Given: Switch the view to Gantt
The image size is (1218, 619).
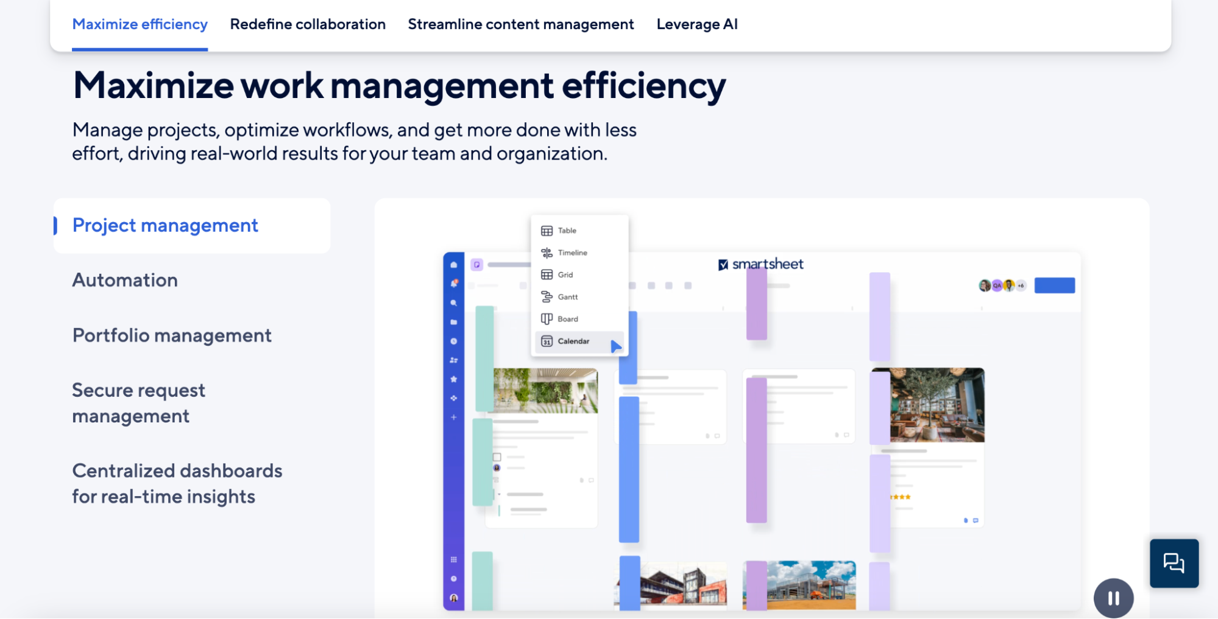Looking at the screenshot, I should (566, 296).
